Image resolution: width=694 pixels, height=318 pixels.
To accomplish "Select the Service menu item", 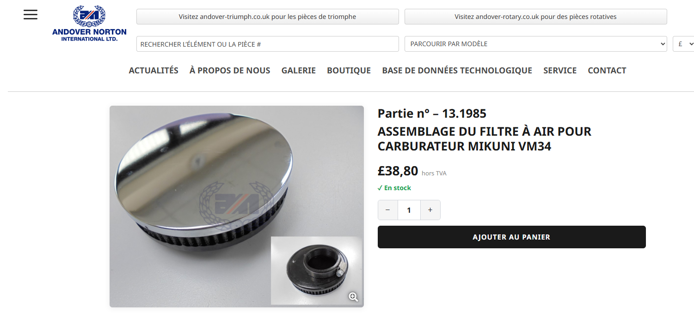I will [x=560, y=71].
